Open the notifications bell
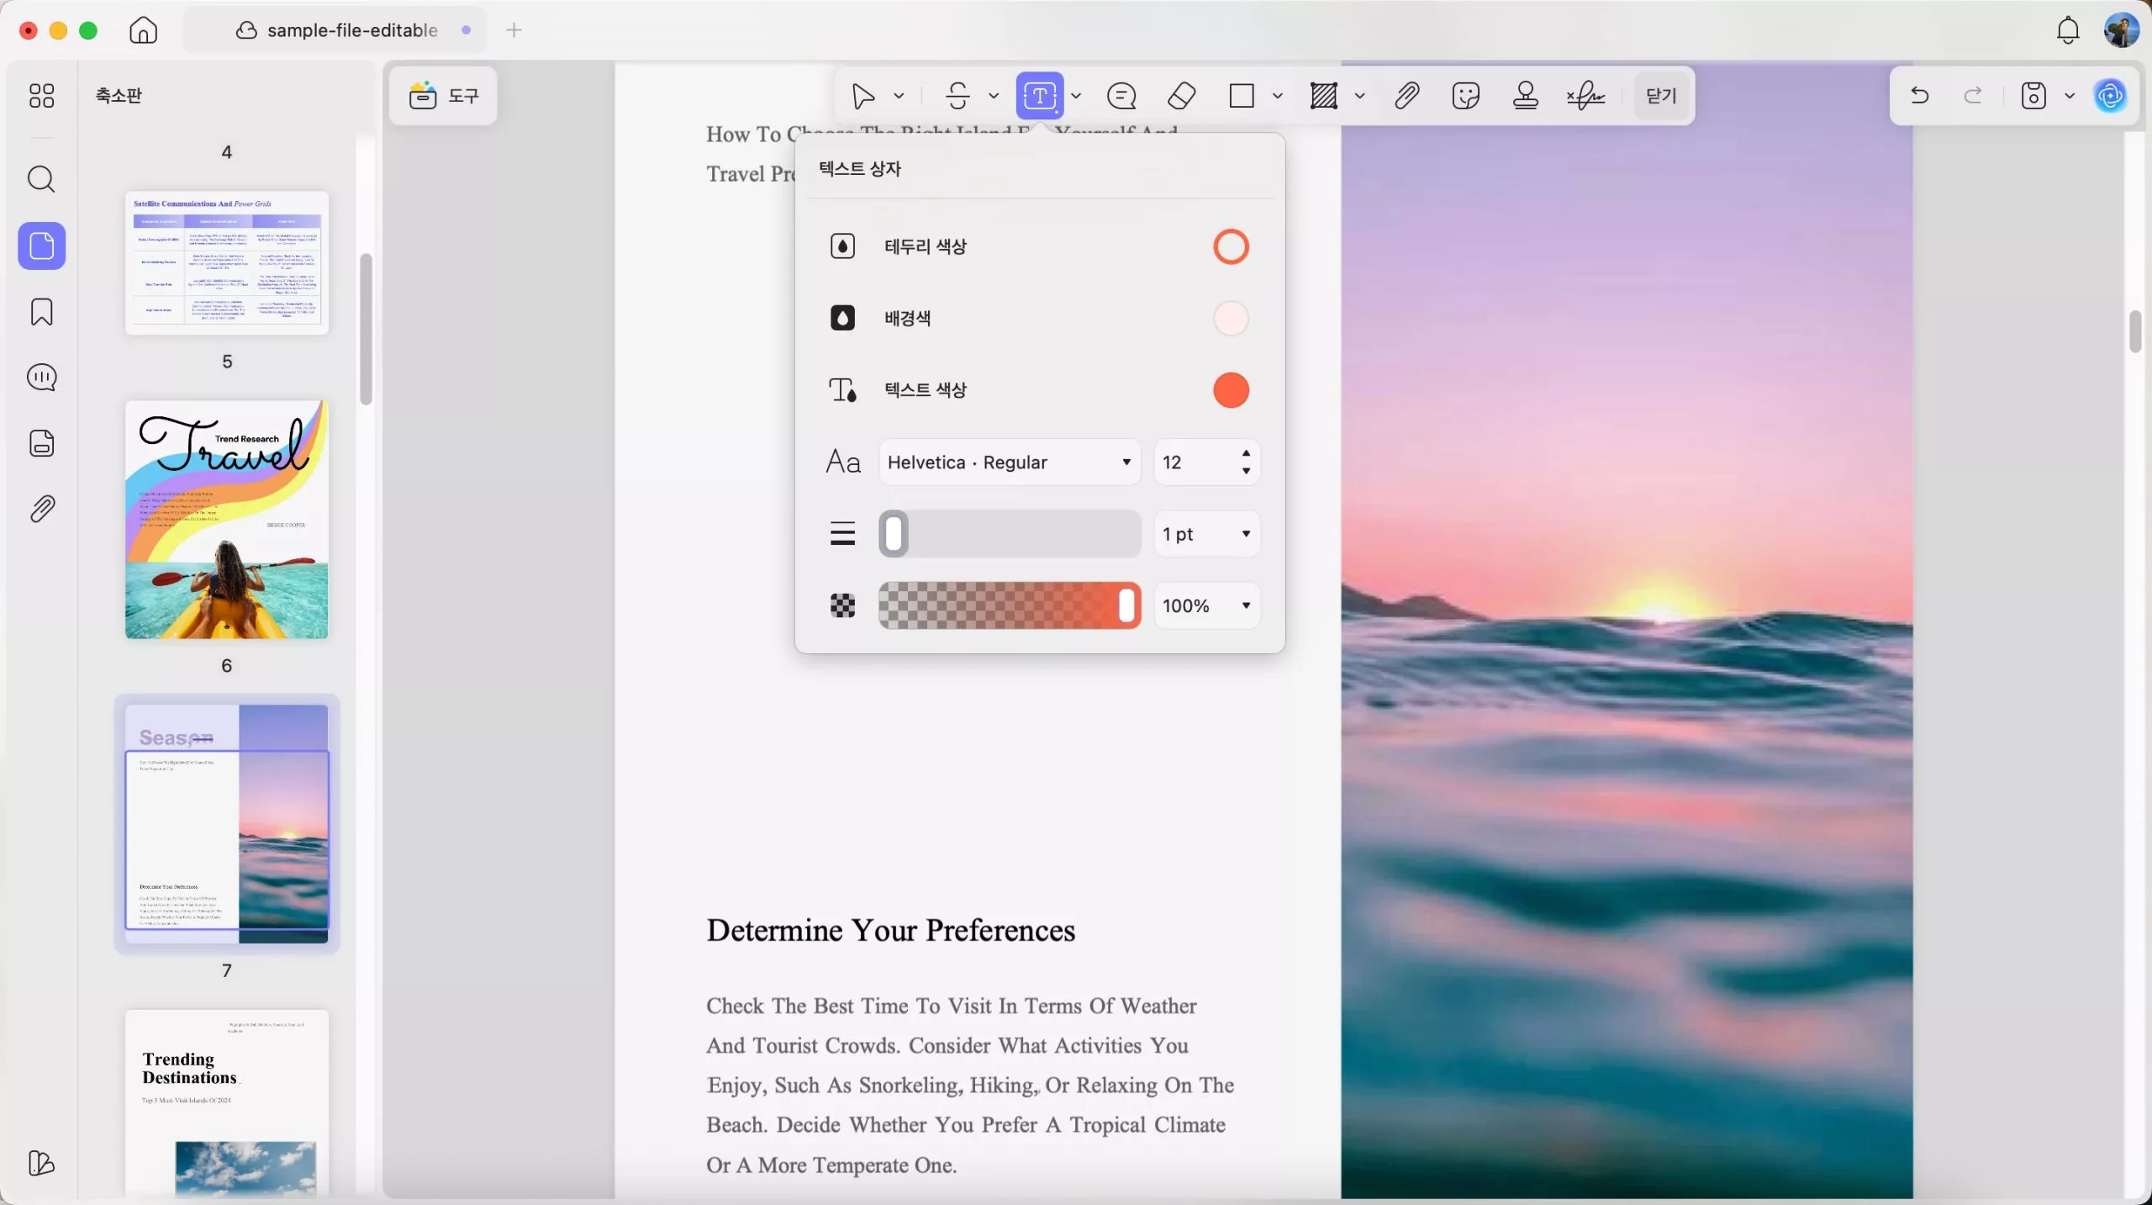This screenshot has height=1205, width=2152. [x=2068, y=30]
